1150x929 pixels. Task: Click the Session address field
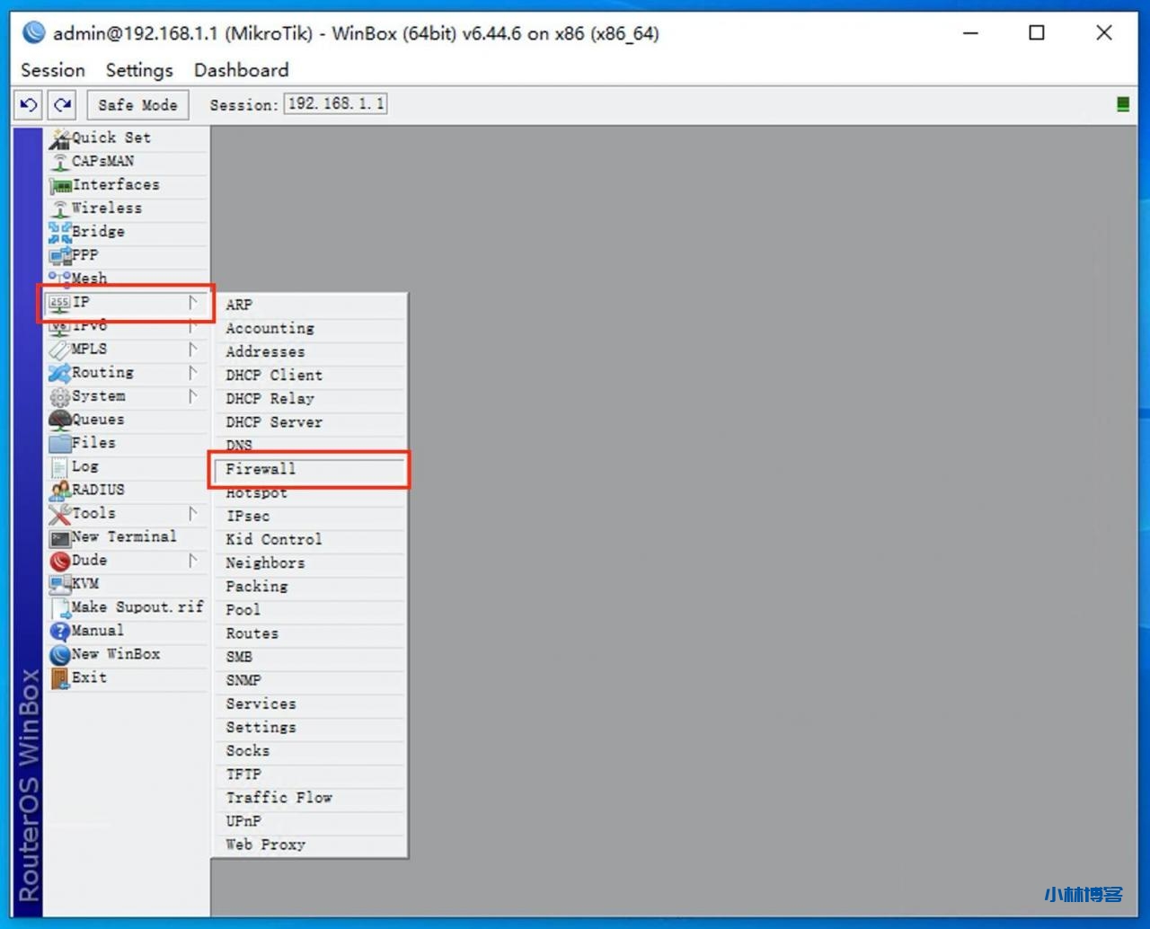(x=335, y=104)
